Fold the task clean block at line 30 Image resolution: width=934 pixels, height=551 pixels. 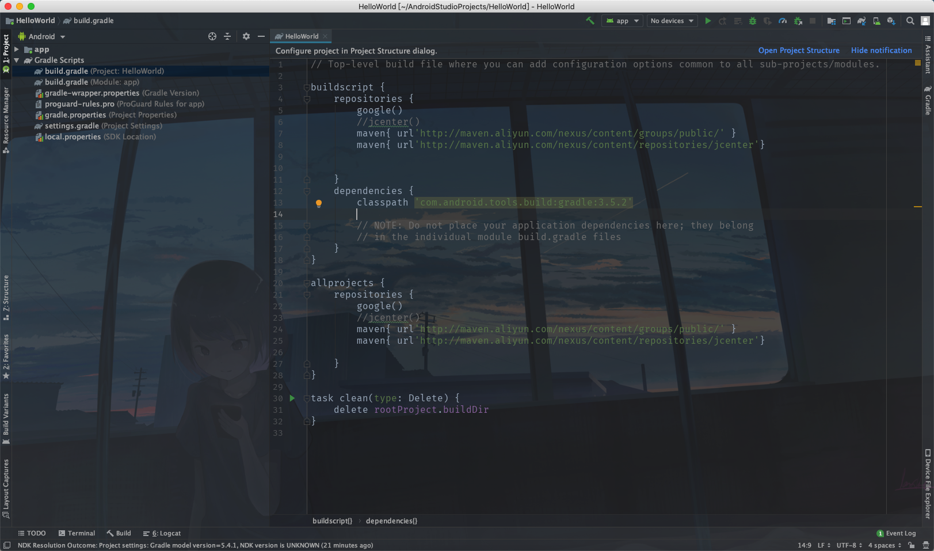pos(307,398)
